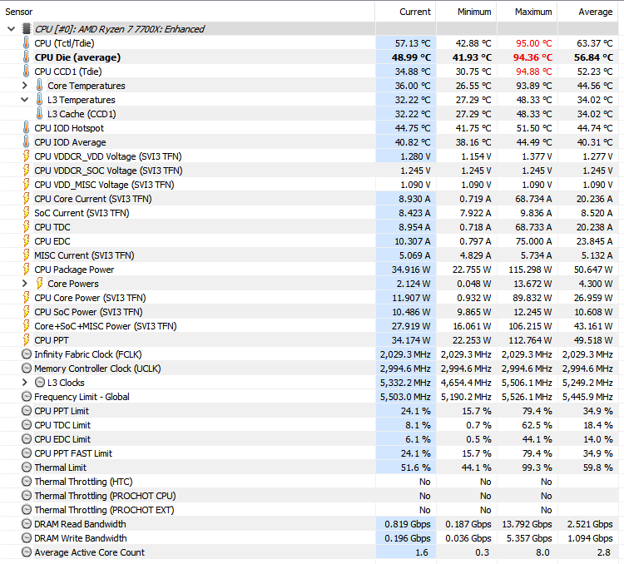Image resolution: width=624 pixels, height=564 pixels.
Task: Click the red 95.00 °C maximum value
Action: (533, 43)
